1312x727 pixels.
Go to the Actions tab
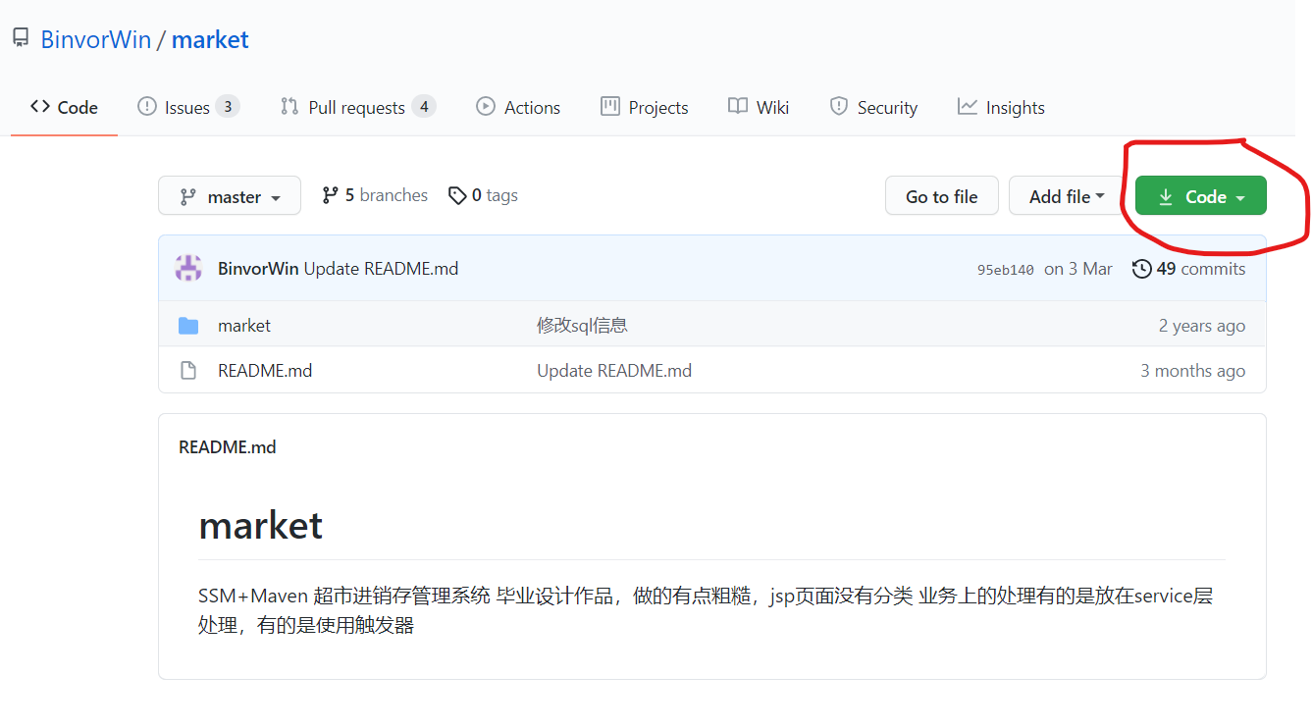click(x=518, y=107)
